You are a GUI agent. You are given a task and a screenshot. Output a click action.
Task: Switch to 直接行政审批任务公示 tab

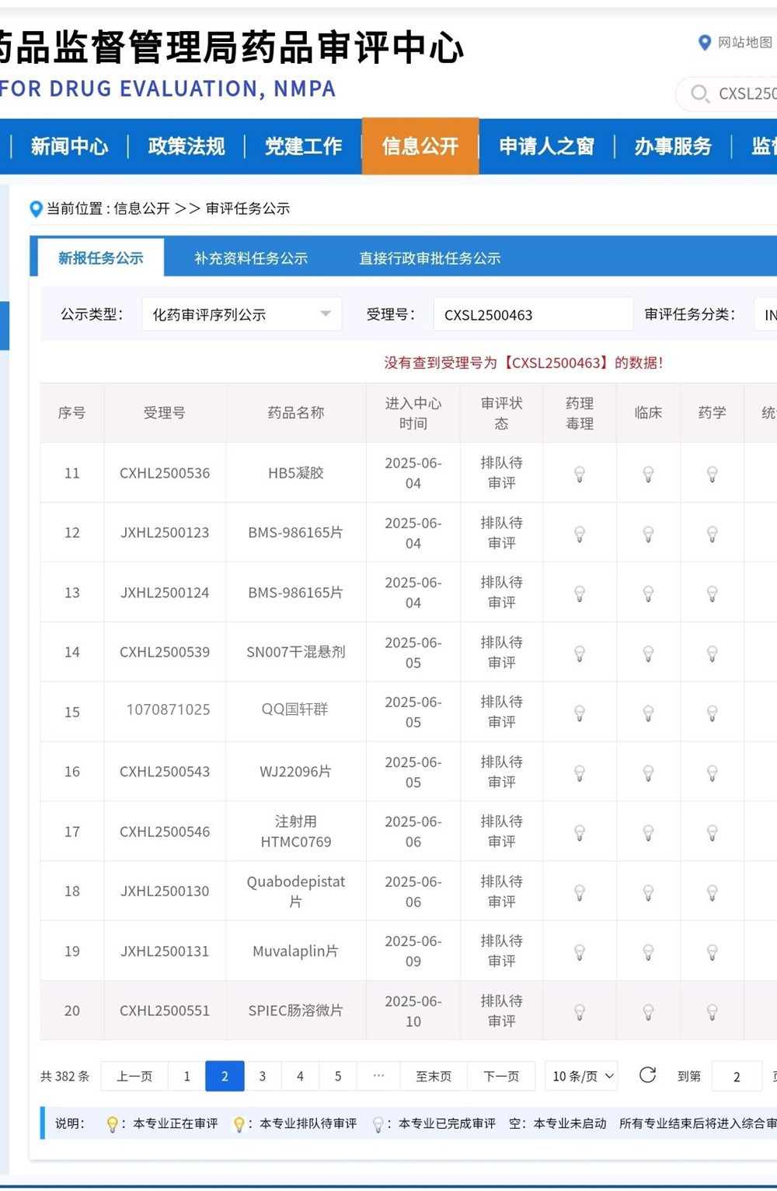click(430, 258)
